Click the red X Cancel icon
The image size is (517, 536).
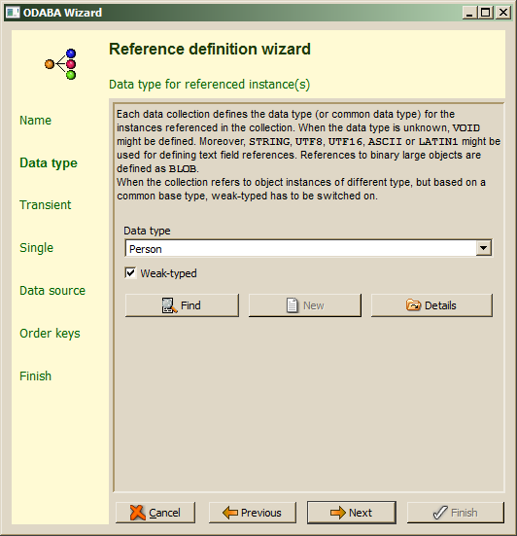(137, 513)
